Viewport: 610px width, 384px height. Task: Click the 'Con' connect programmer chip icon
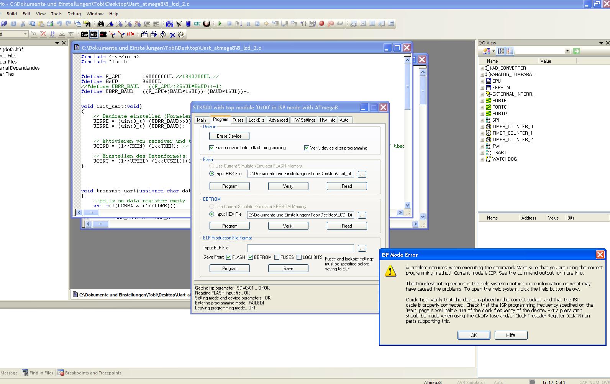pos(84,34)
